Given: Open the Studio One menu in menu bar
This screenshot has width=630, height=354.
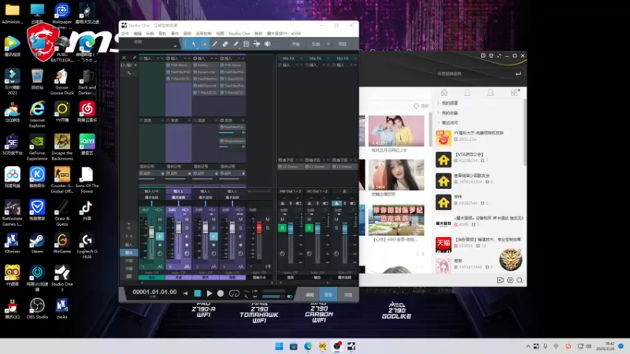Looking at the screenshot, I should (239, 34).
